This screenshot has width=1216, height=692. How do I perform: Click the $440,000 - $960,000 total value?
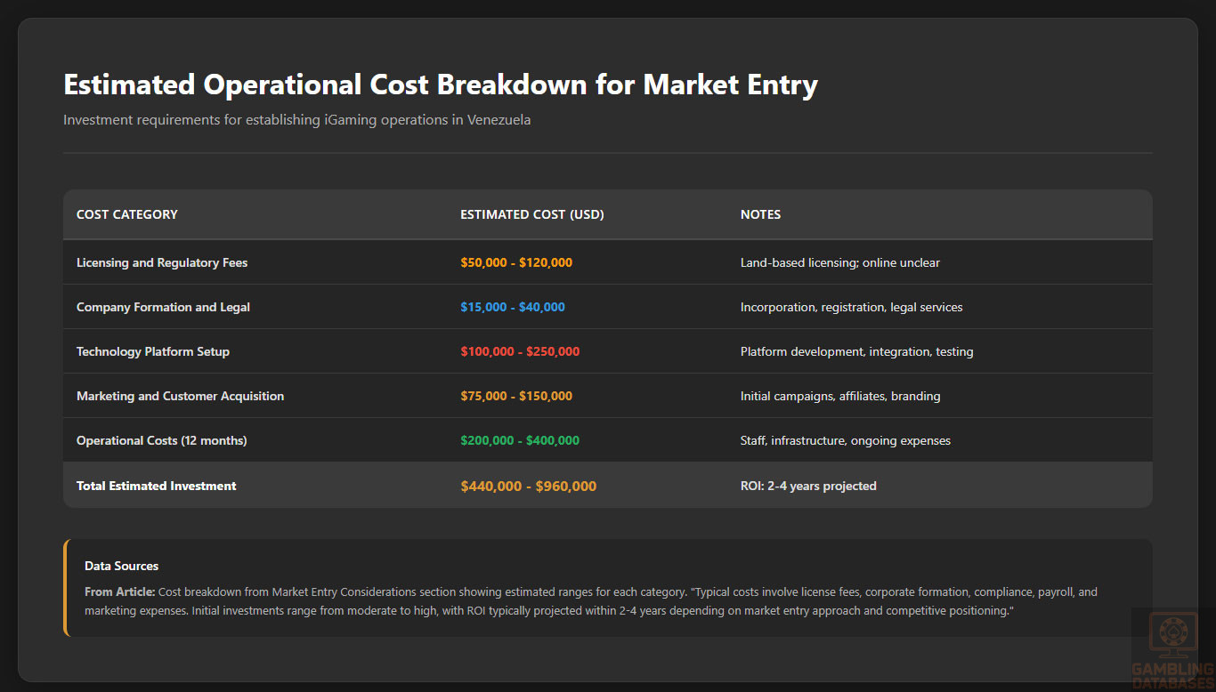pos(529,486)
